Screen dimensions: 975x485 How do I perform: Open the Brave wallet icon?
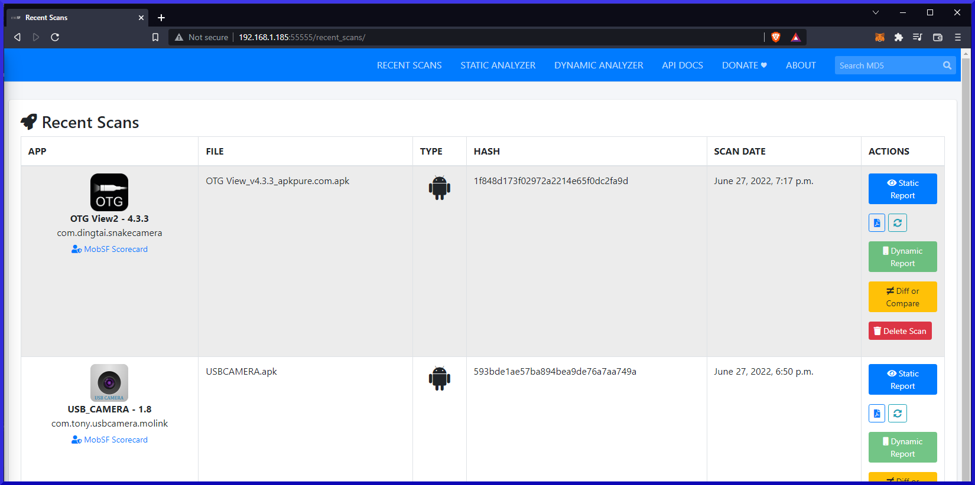[937, 37]
